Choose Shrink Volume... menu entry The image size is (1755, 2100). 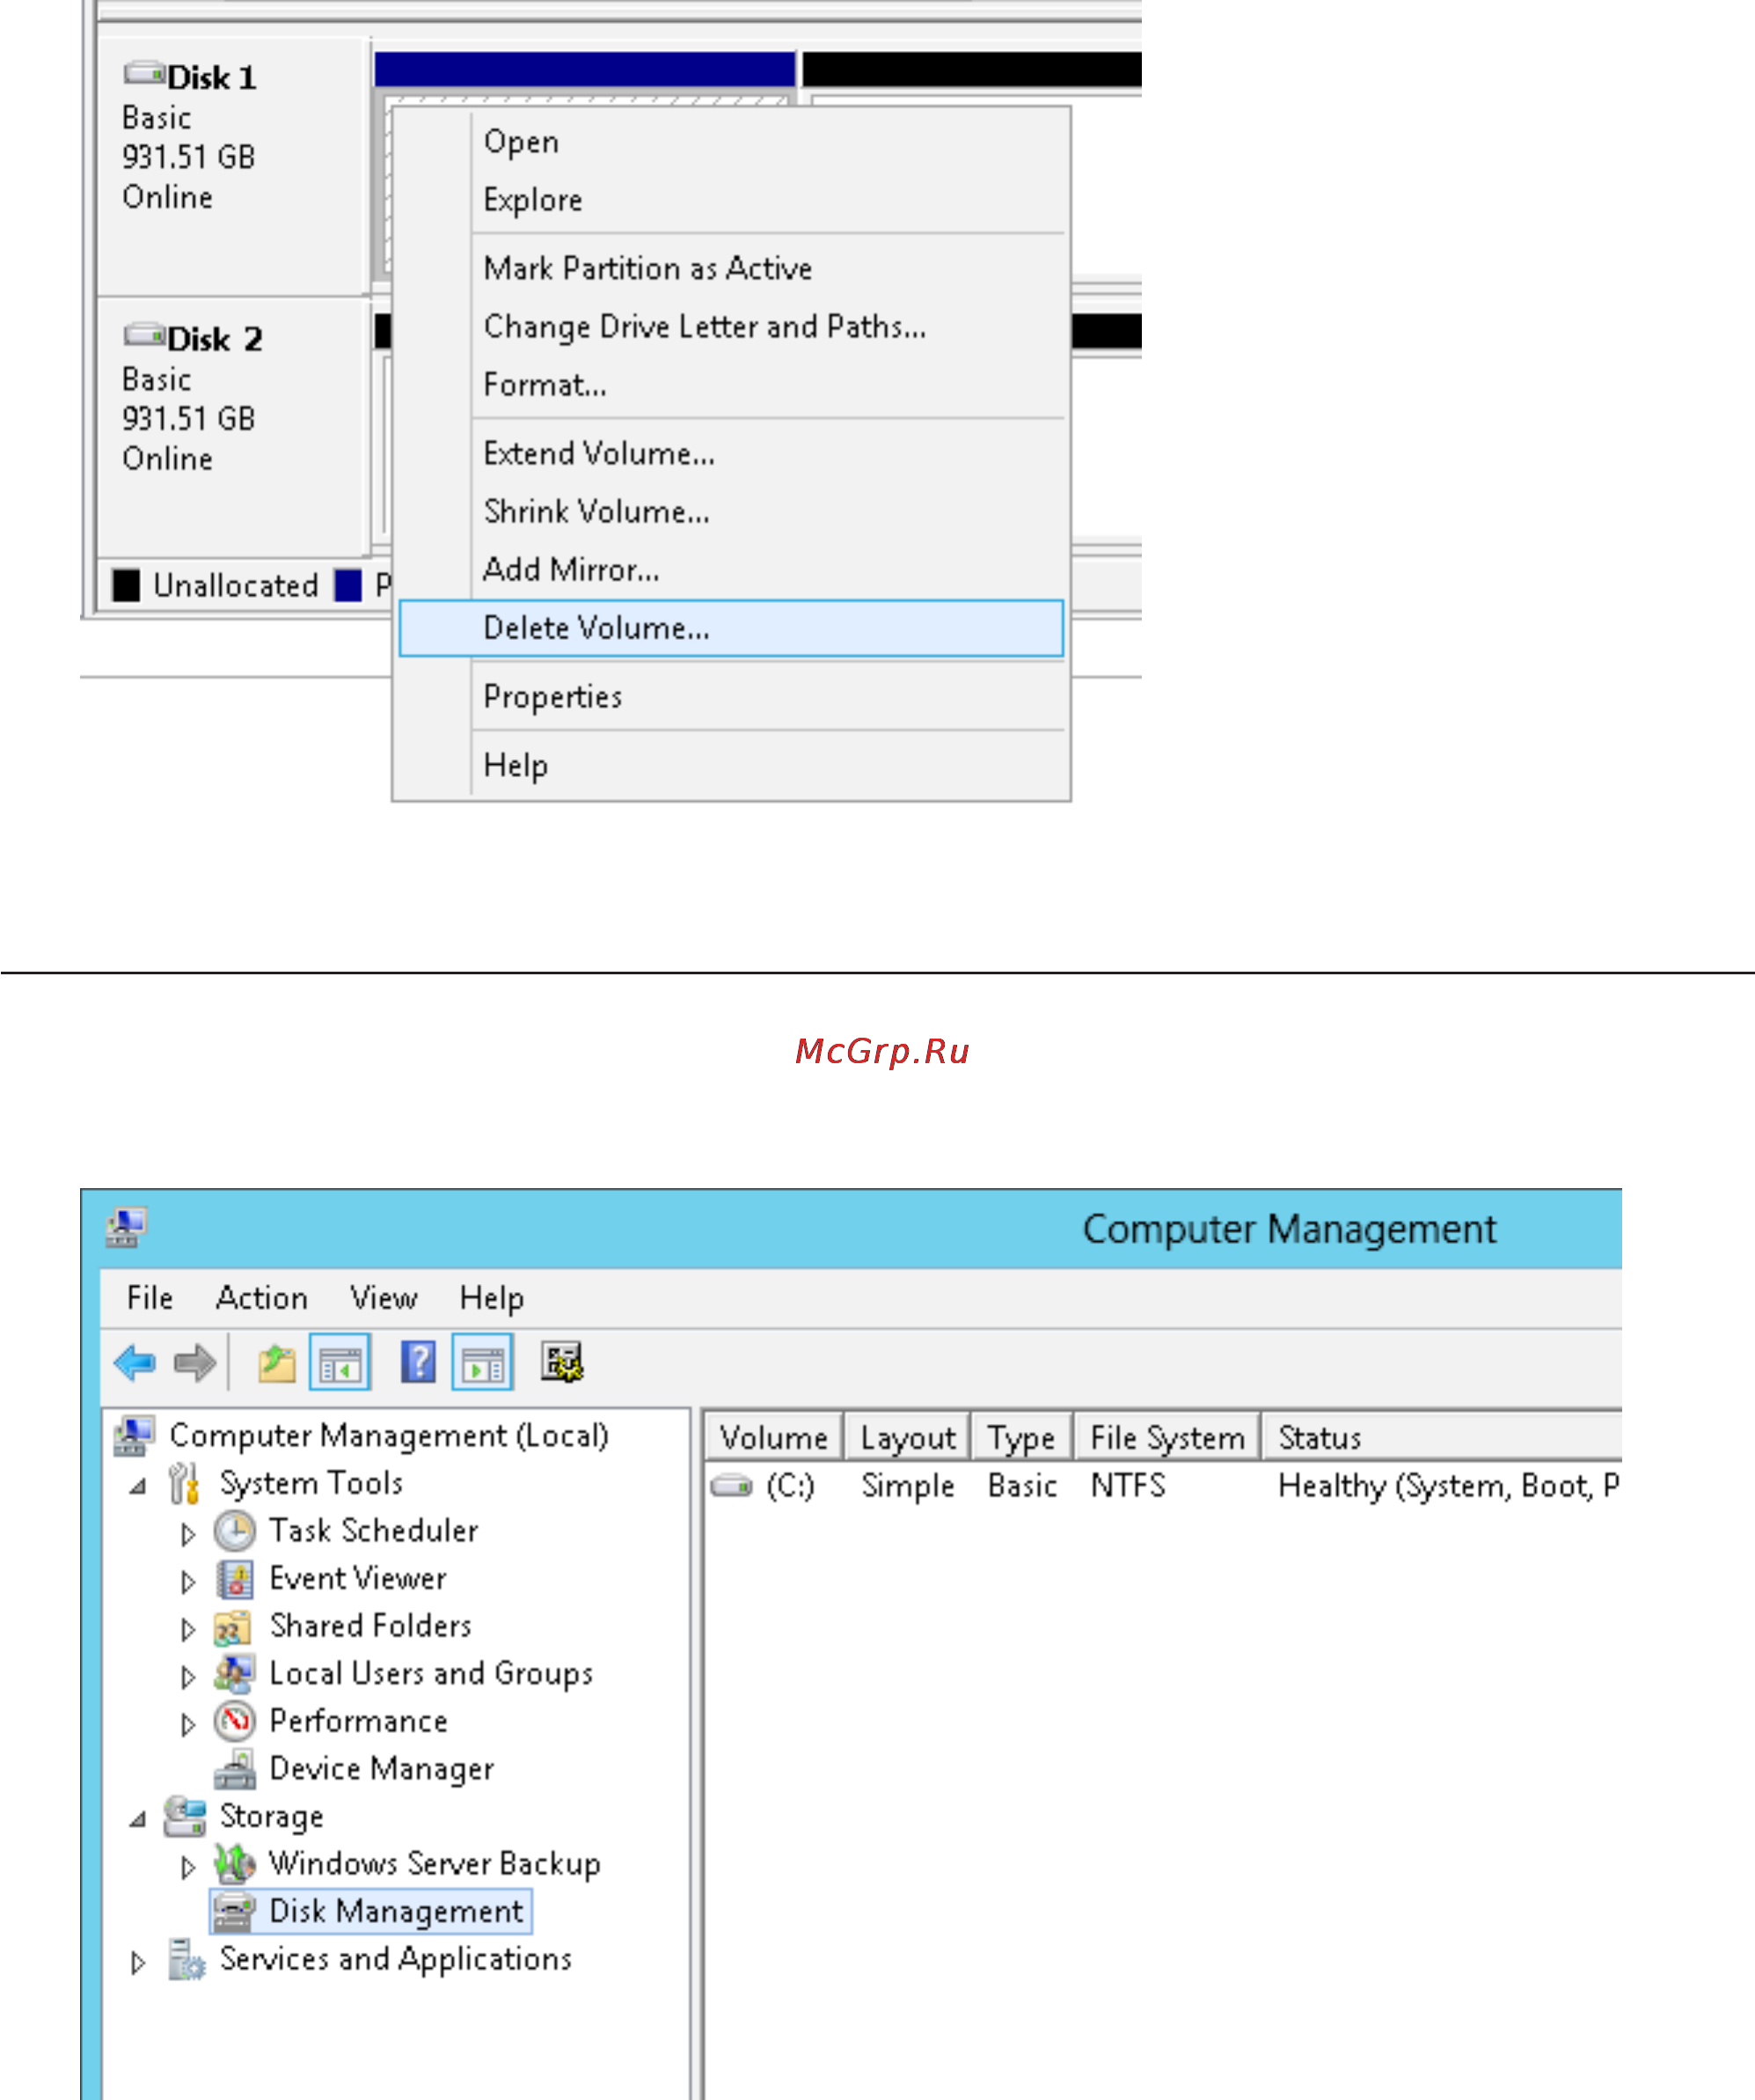pos(732,512)
